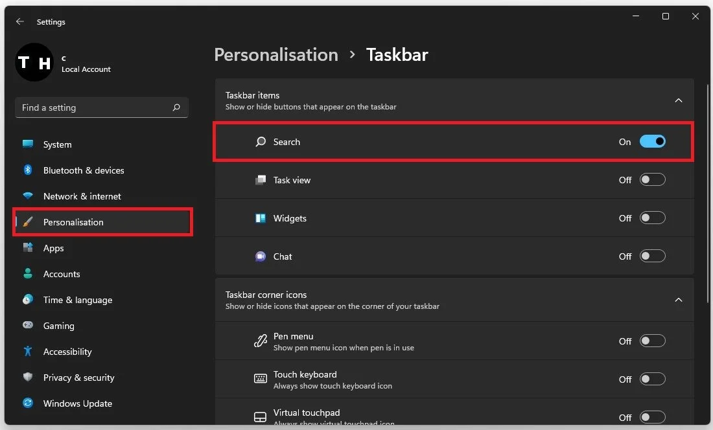The height and width of the screenshot is (430, 713).
Task: Click the magnifier icon in Find a setting
Action: coord(176,107)
